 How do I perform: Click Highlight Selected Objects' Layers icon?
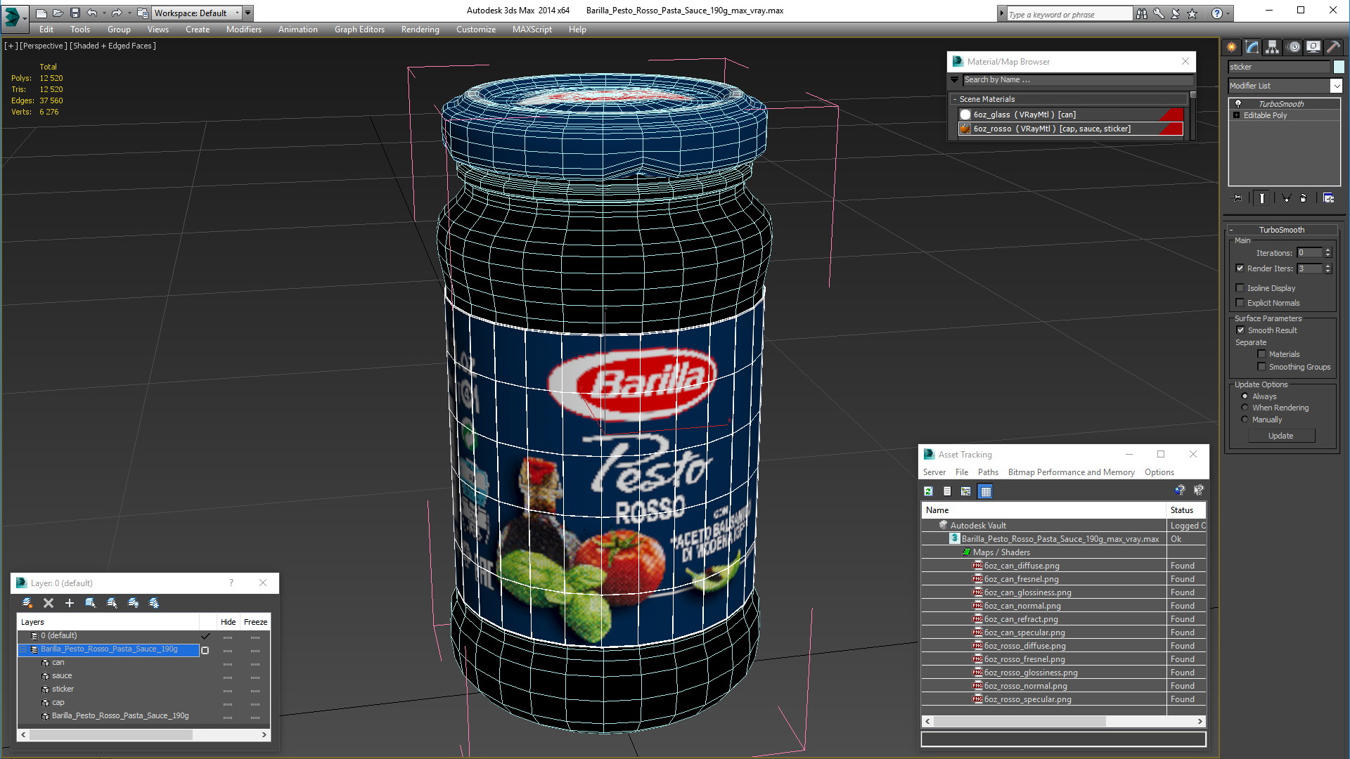click(x=112, y=603)
